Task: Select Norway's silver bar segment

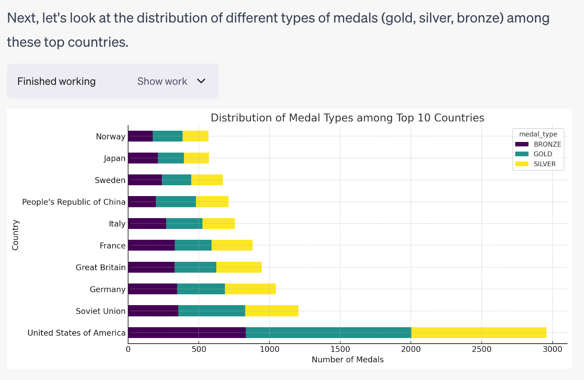Action: click(x=196, y=136)
